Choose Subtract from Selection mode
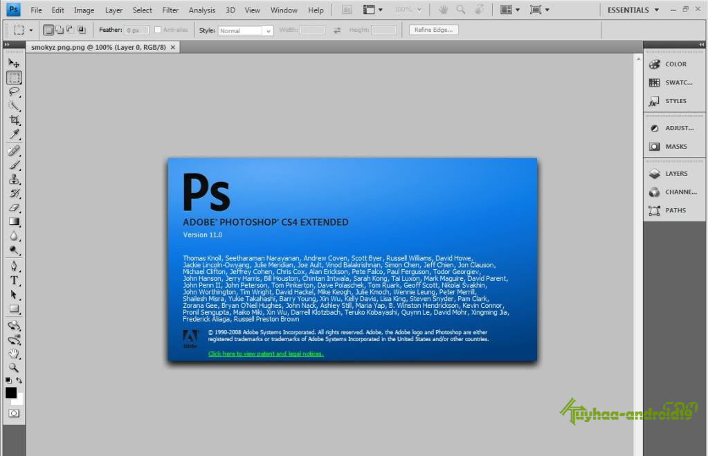 tap(70, 30)
